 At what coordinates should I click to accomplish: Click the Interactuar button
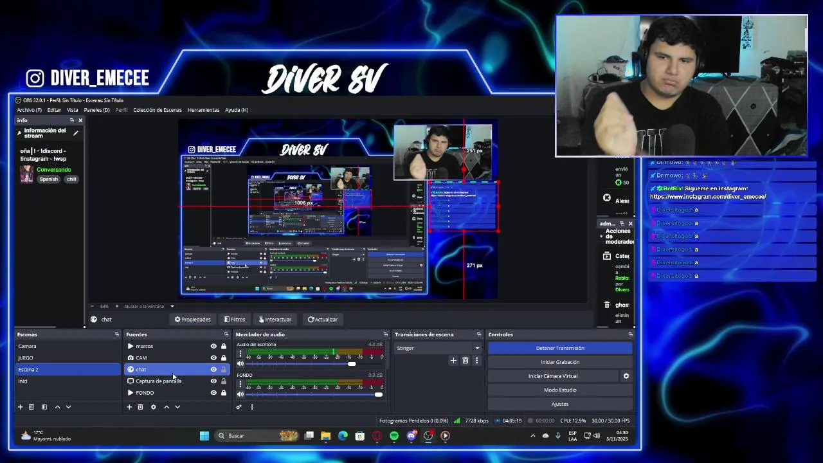[x=275, y=320]
